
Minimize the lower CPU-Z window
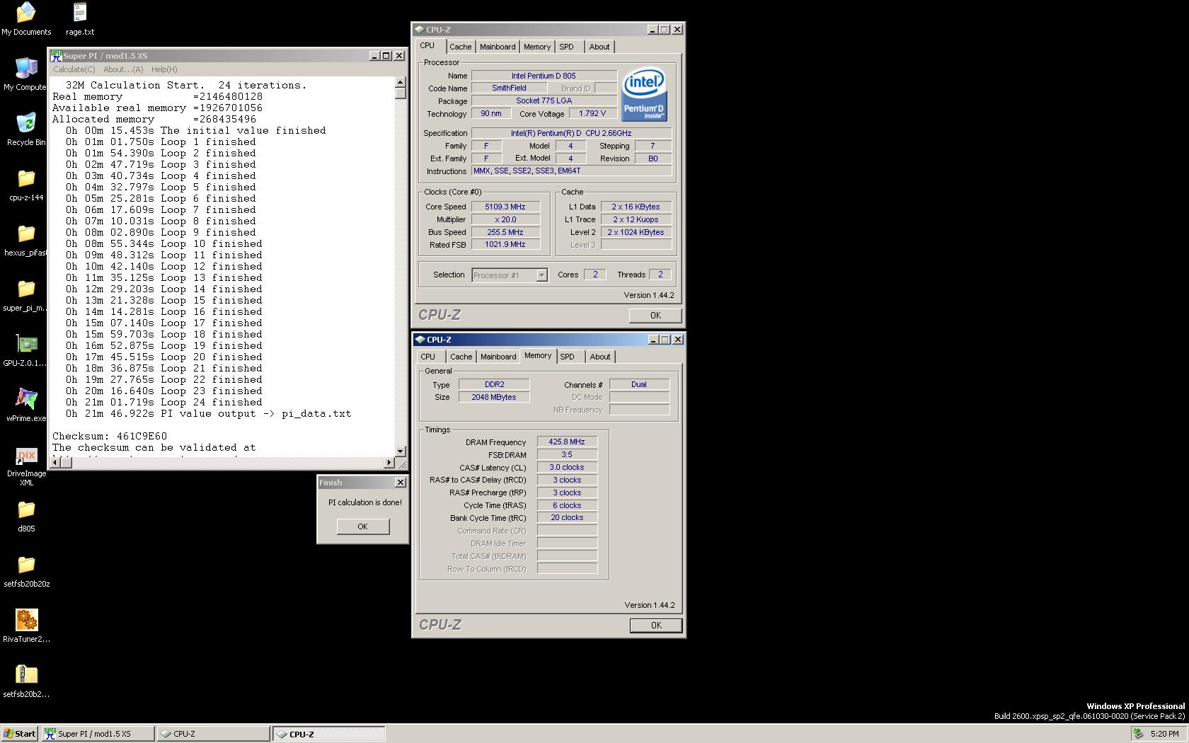[653, 340]
